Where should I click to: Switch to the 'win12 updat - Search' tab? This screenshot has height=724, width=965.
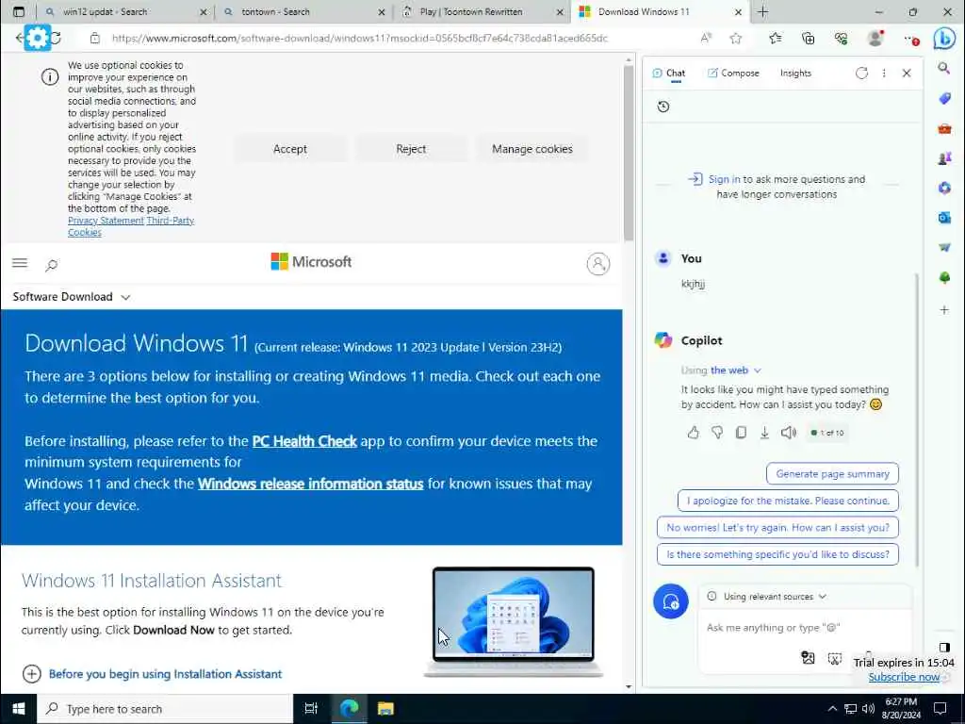tap(127, 11)
